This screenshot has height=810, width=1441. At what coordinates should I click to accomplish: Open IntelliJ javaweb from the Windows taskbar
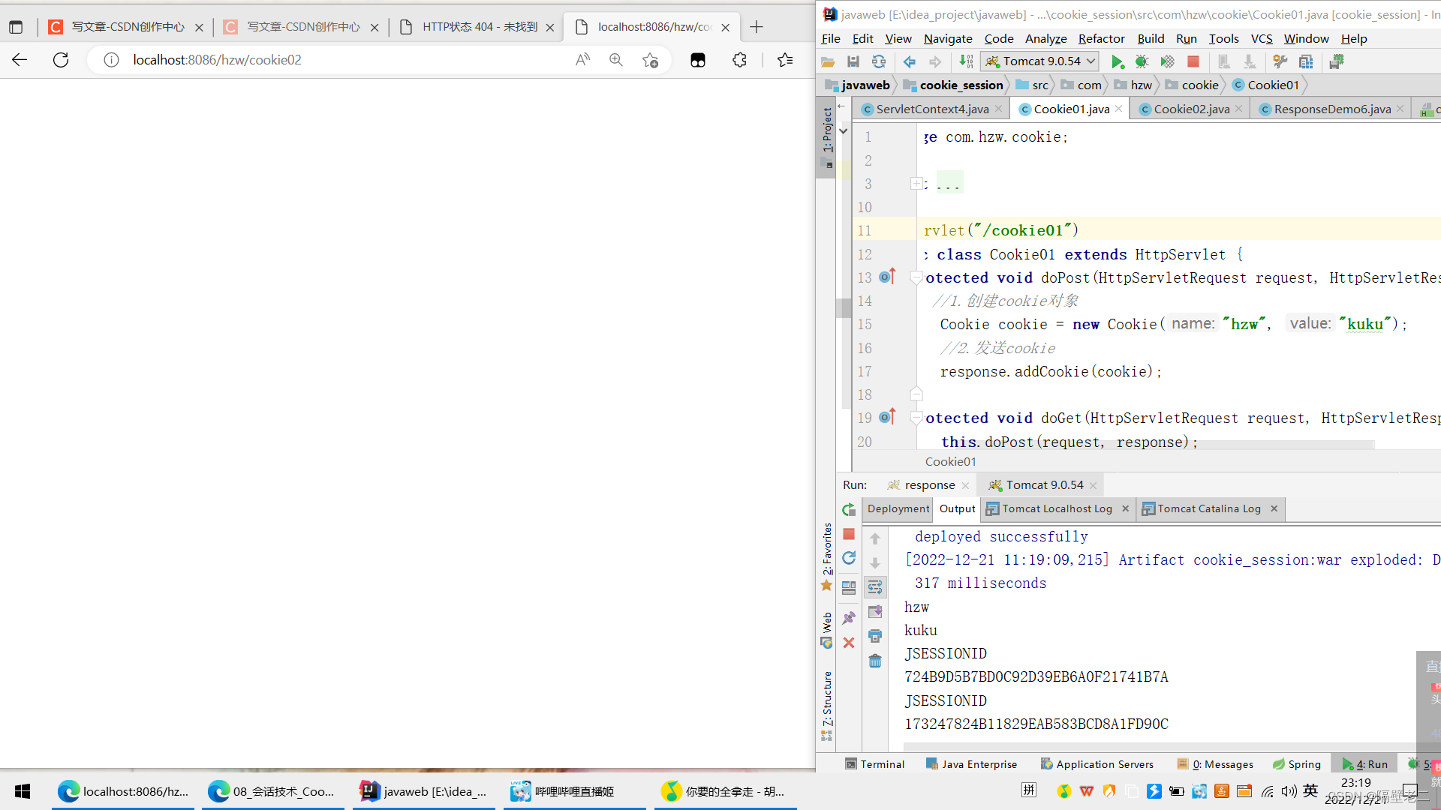click(423, 791)
